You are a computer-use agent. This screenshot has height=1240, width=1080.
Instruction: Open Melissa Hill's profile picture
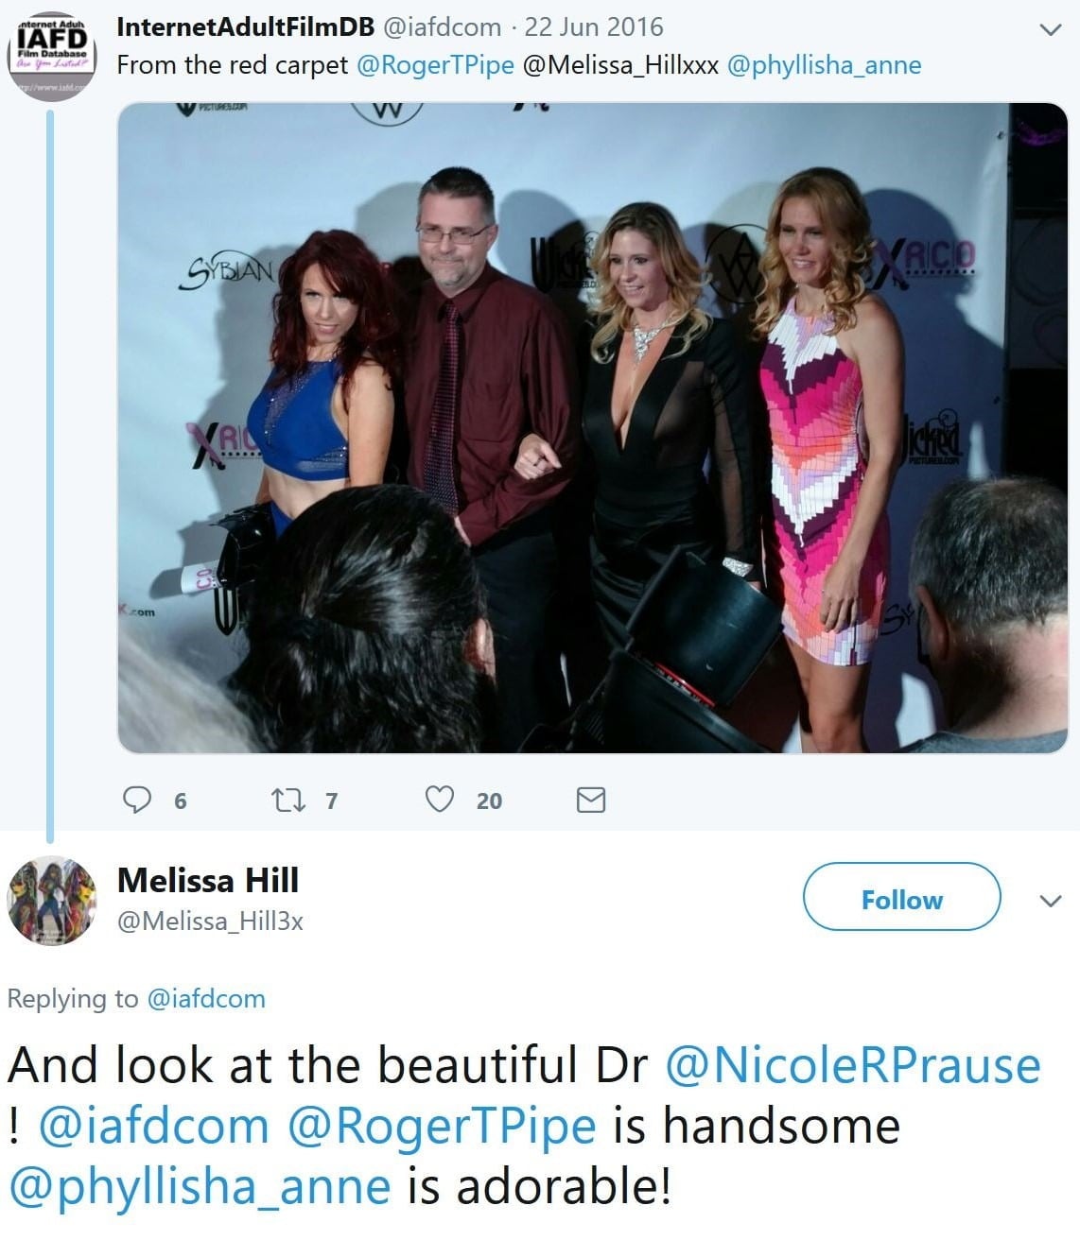click(51, 901)
